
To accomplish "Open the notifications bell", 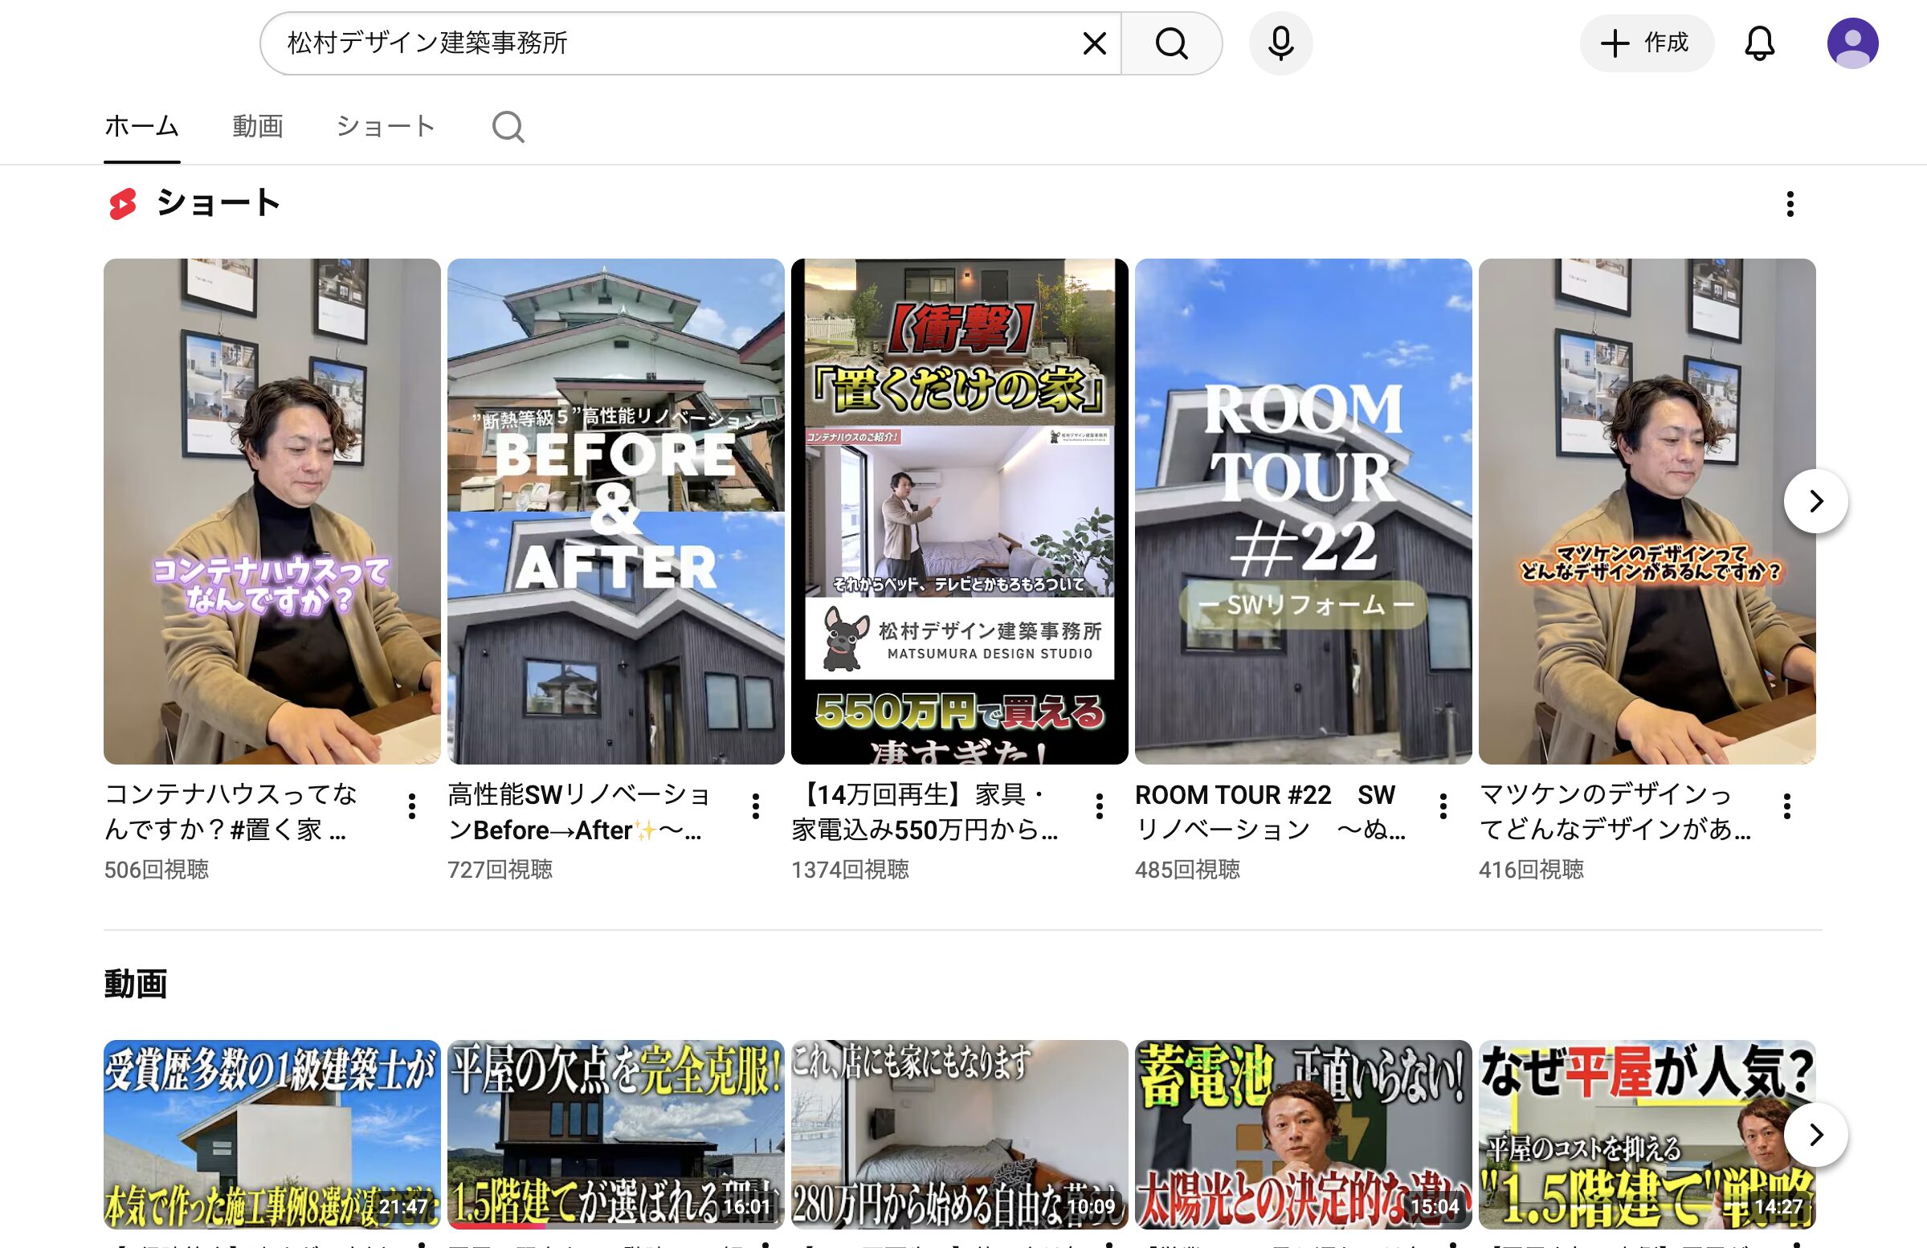I will pyautogui.click(x=1758, y=43).
